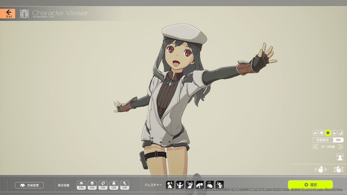Toggle jacket top visibility ON button
The image size is (347, 195).
[x=92, y=185]
